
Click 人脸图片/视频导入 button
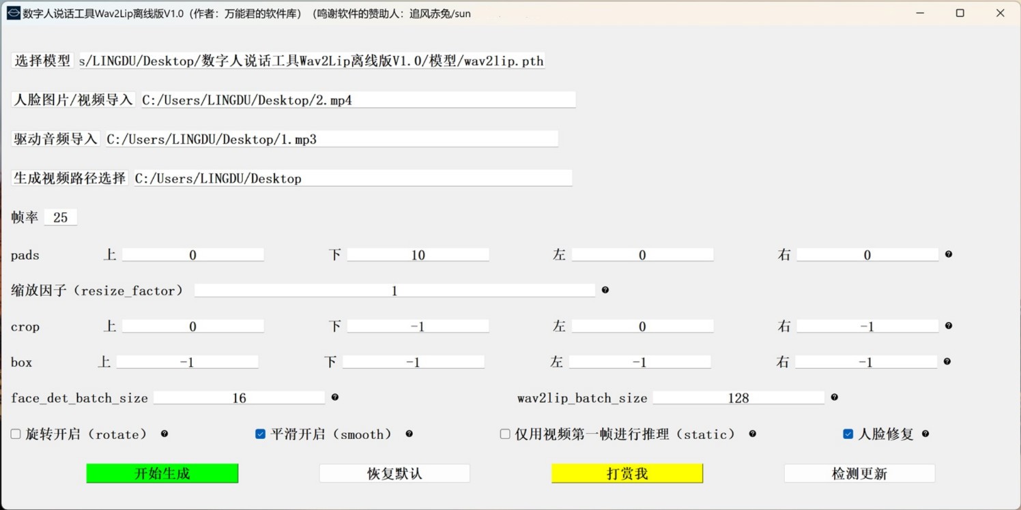tap(73, 100)
